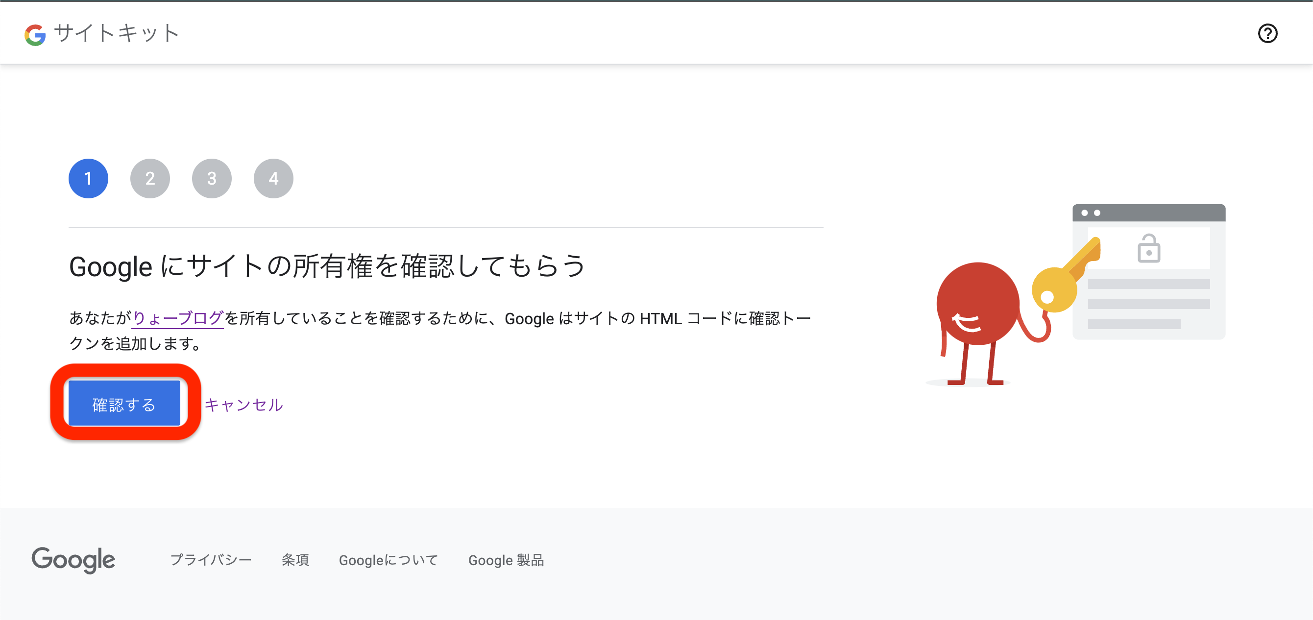Image resolution: width=1313 pixels, height=620 pixels.
Task: Click the Google G logo icon
Action: pos(35,35)
